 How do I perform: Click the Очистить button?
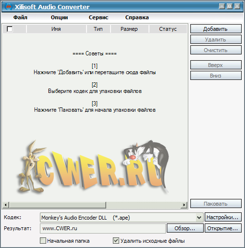click(x=216, y=50)
